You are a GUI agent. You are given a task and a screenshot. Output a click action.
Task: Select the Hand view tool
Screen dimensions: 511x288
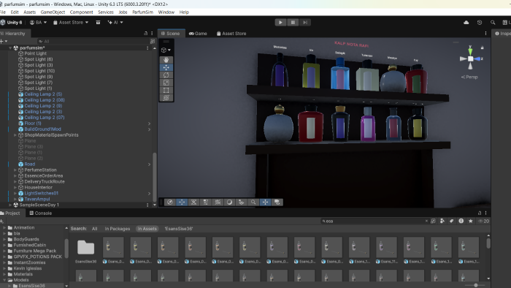[x=166, y=60]
